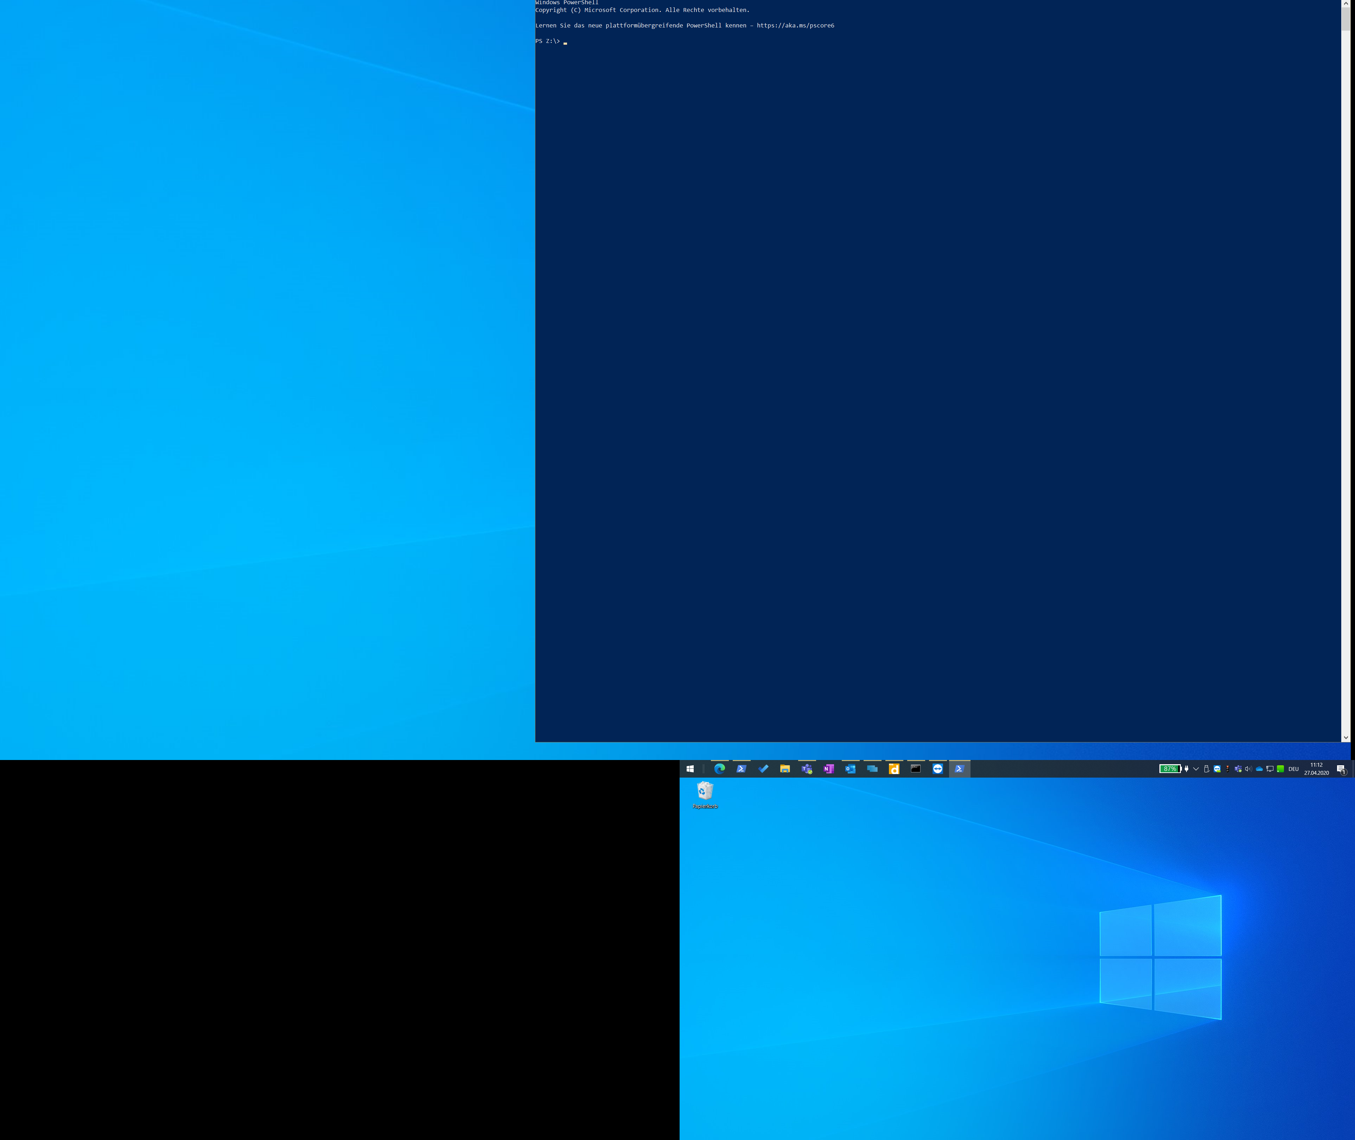This screenshot has height=1140, width=1355.
Task: Open the DEU language selector
Action: 1293,769
